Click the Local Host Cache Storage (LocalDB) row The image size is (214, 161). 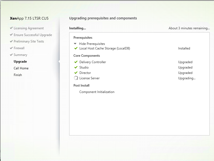105,48
